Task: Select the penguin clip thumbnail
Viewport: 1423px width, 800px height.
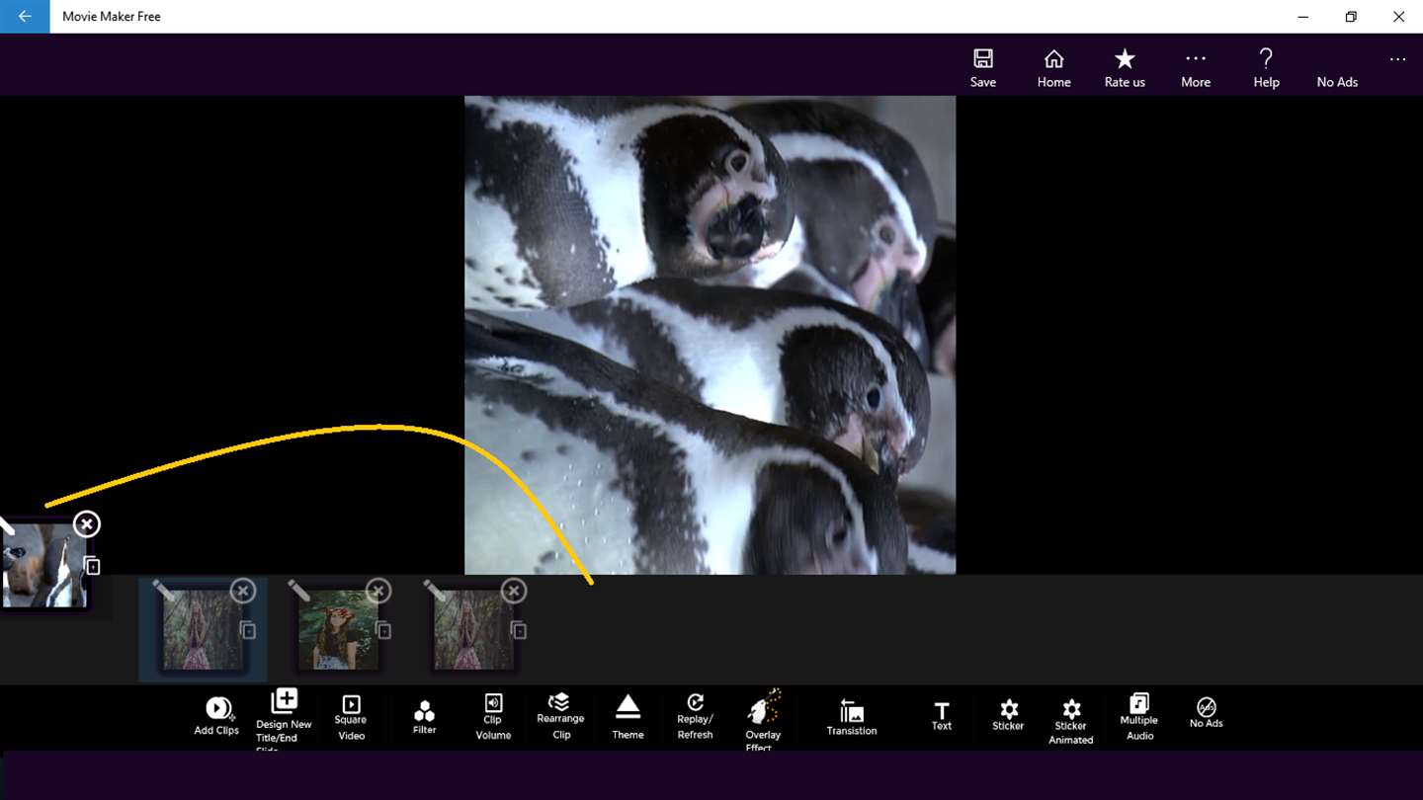Action: click(x=43, y=565)
